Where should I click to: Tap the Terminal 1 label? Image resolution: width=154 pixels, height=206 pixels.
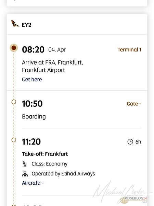(x=129, y=50)
